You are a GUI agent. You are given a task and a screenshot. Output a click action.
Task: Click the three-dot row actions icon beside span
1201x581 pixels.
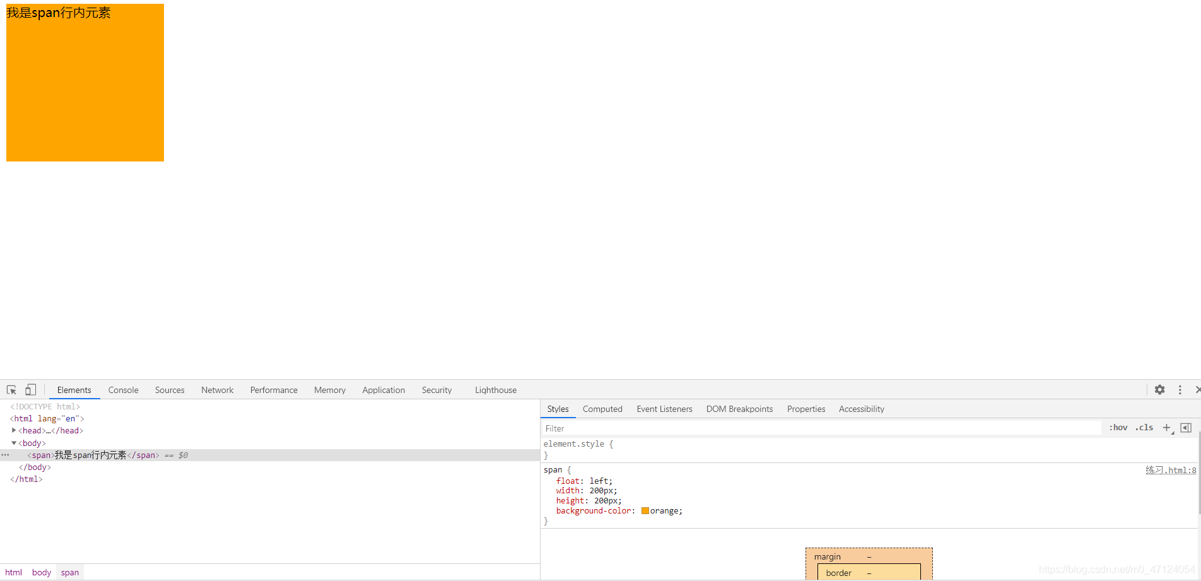click(5, 455)
